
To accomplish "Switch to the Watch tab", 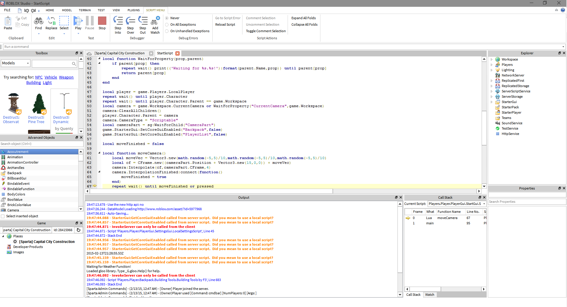I will (x=429, y=295).
